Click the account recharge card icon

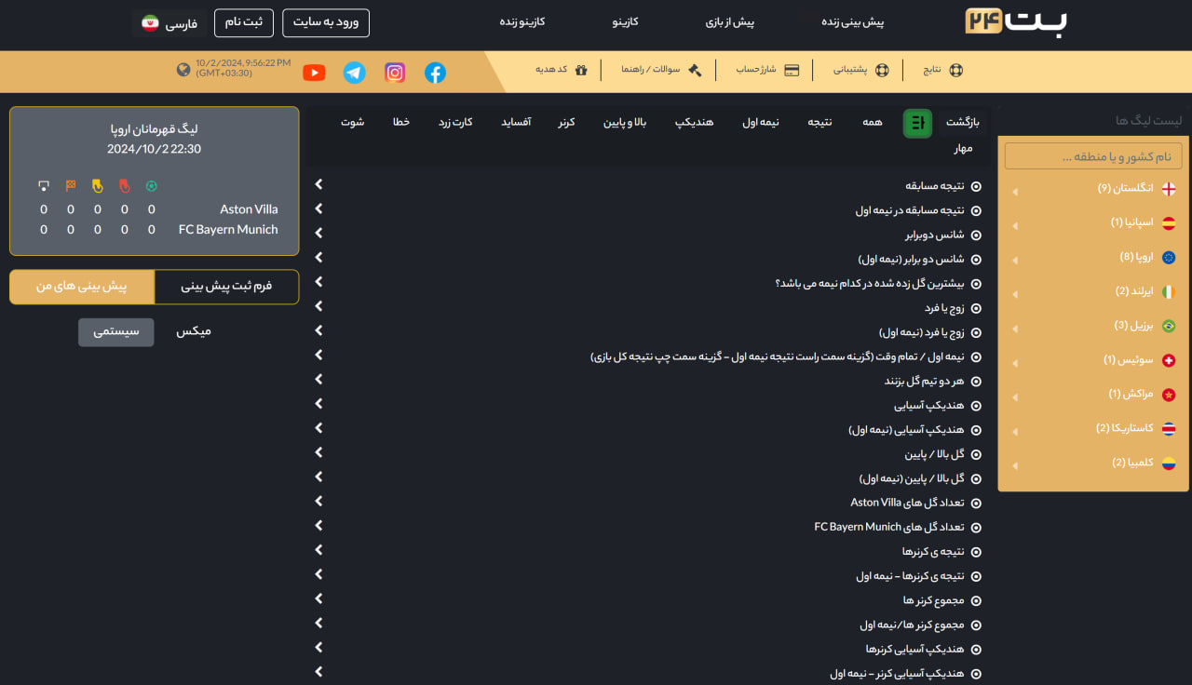(x=792, y=70)
